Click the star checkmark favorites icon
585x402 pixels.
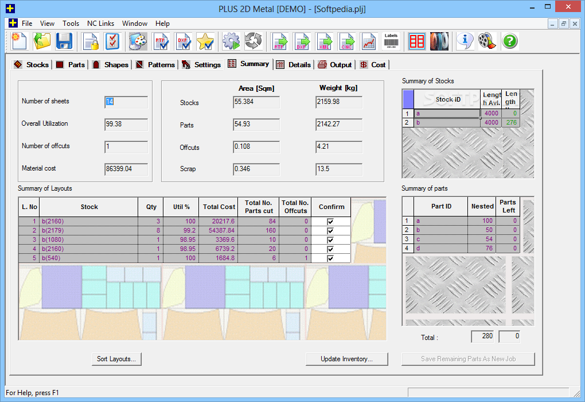[205, 41]
